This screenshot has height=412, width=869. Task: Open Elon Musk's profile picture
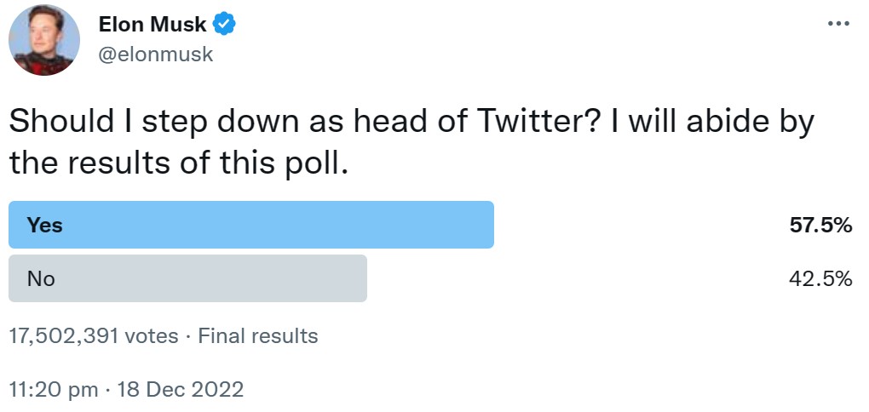[44, 40]
